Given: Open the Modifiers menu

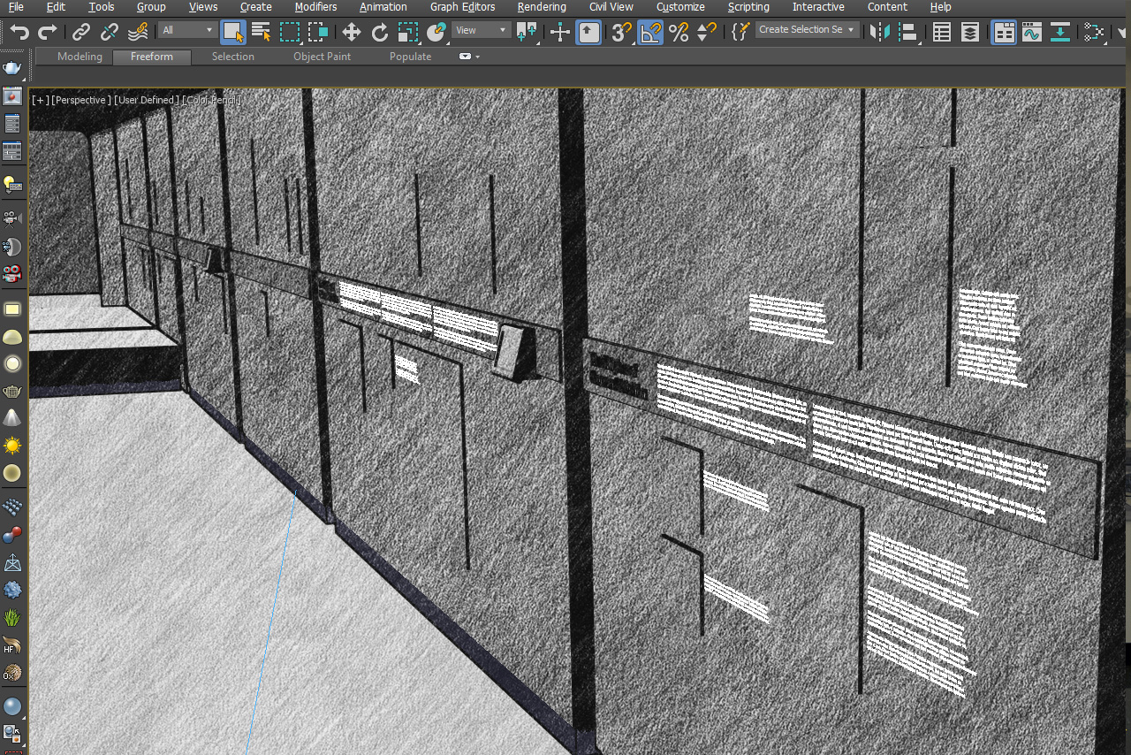Looking at the screenshot, I should [x=315, y=7].
